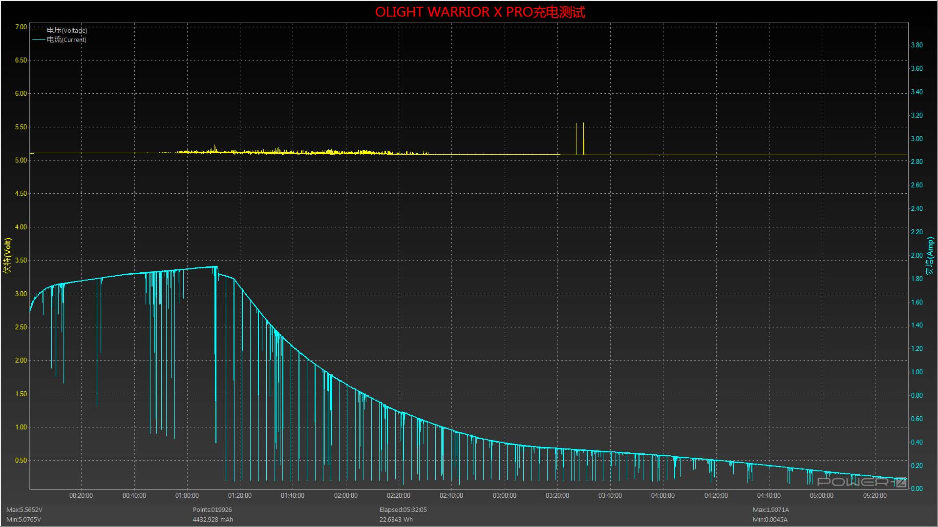Click the 伏特(Volt) left axis label

click(x=7, y=255)
